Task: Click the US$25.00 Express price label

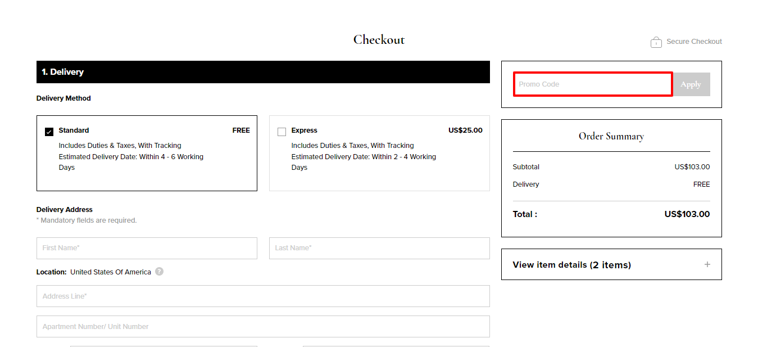Action: coord(465,130)
